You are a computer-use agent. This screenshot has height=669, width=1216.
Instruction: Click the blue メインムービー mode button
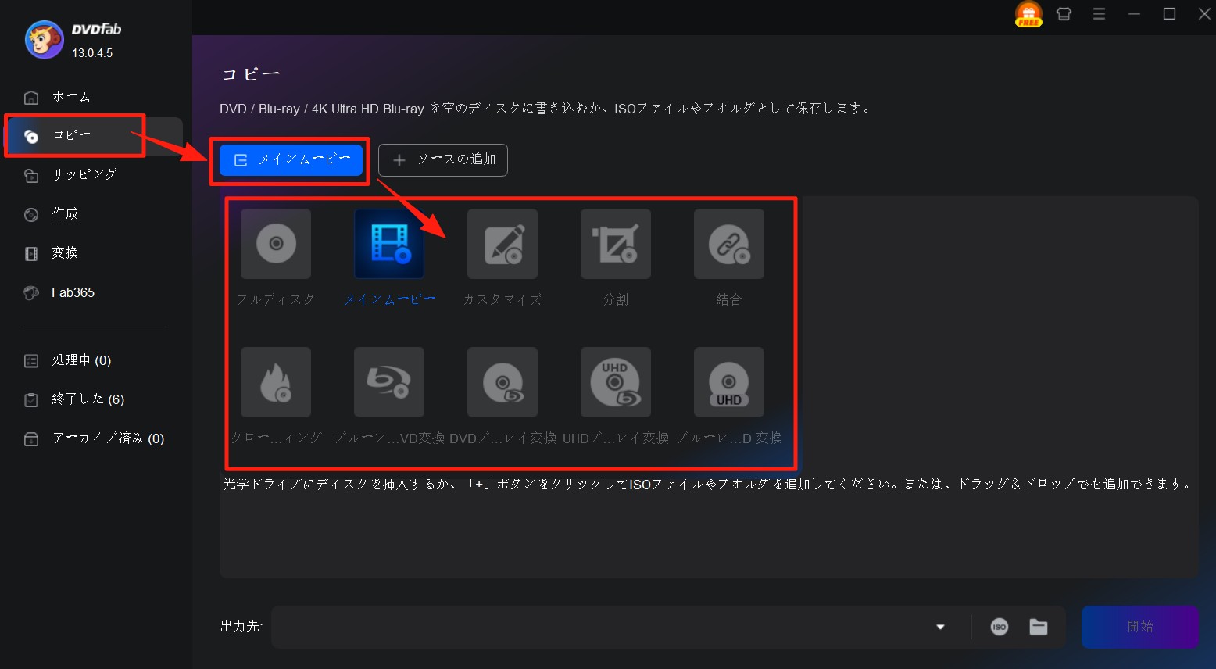tap(291, 159)
